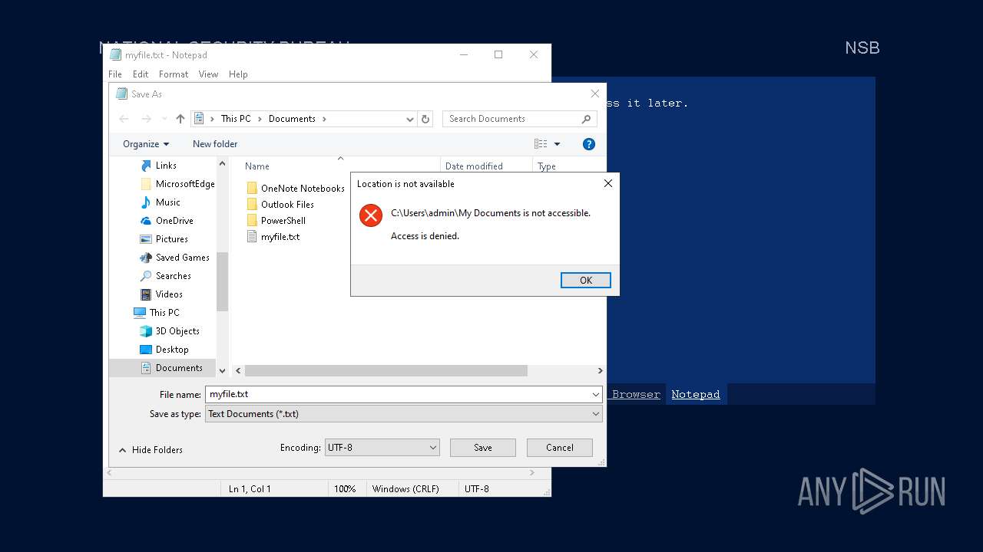Maximize the Notepad window

click(498, 54)
